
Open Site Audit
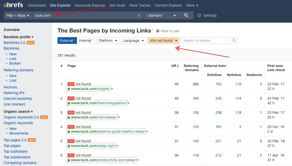[x=117, y=5]
